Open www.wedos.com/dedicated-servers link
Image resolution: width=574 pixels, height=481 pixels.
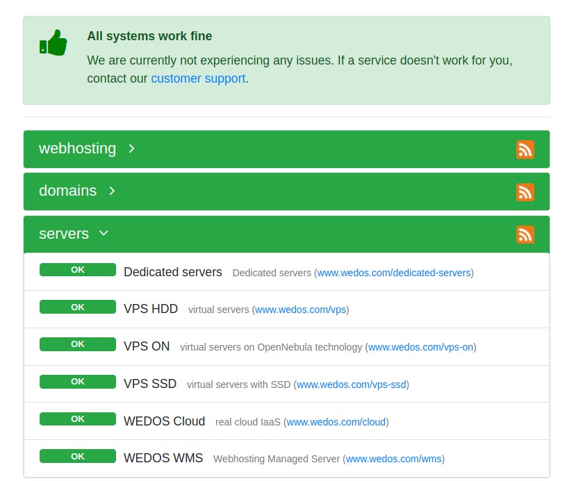(394, 273)
